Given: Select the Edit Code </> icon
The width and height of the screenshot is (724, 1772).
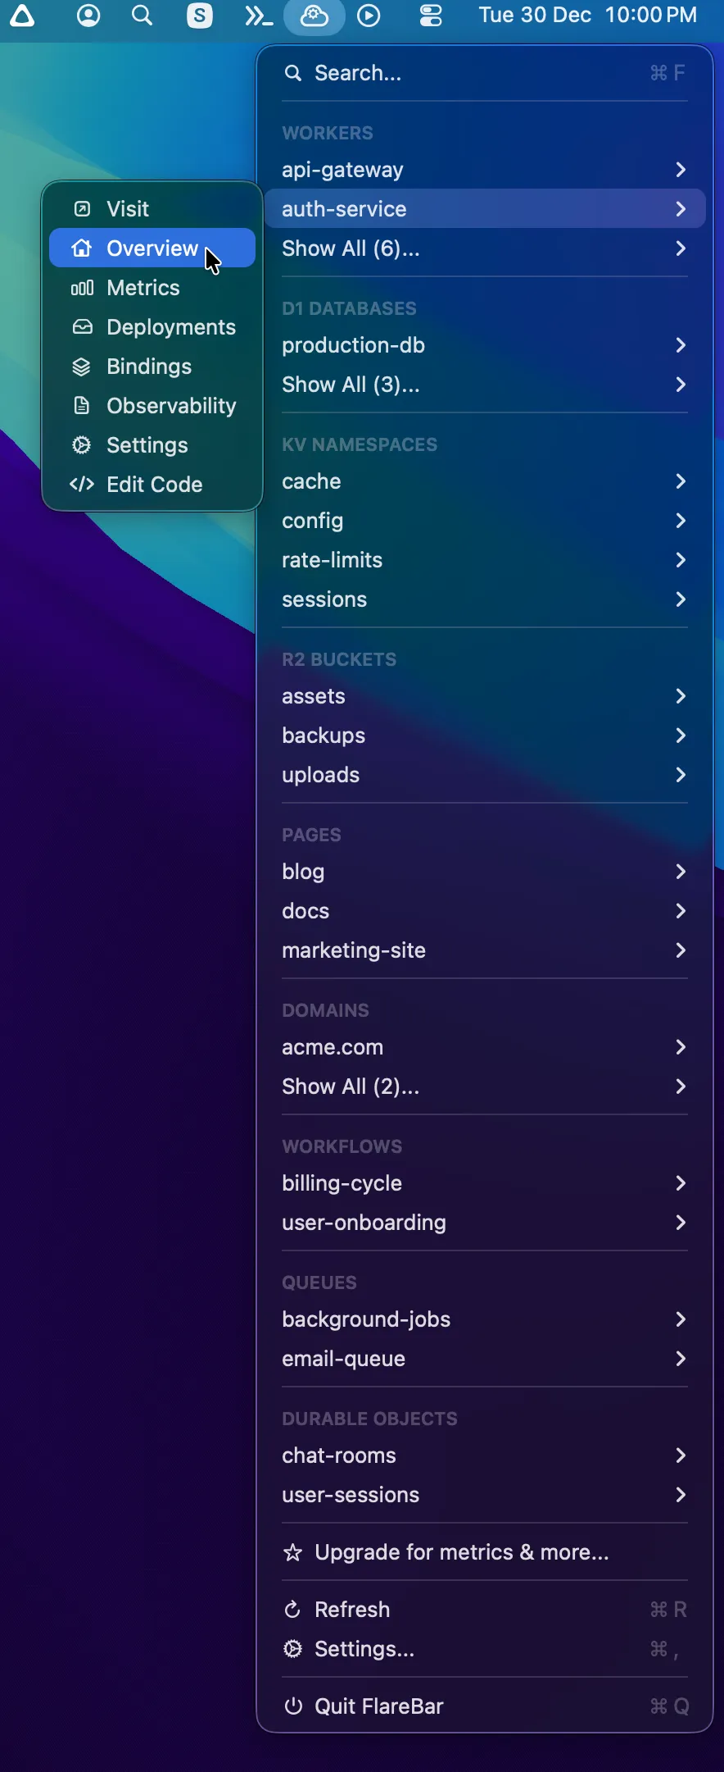Looking at the screenshot, I should coord(81,484).
